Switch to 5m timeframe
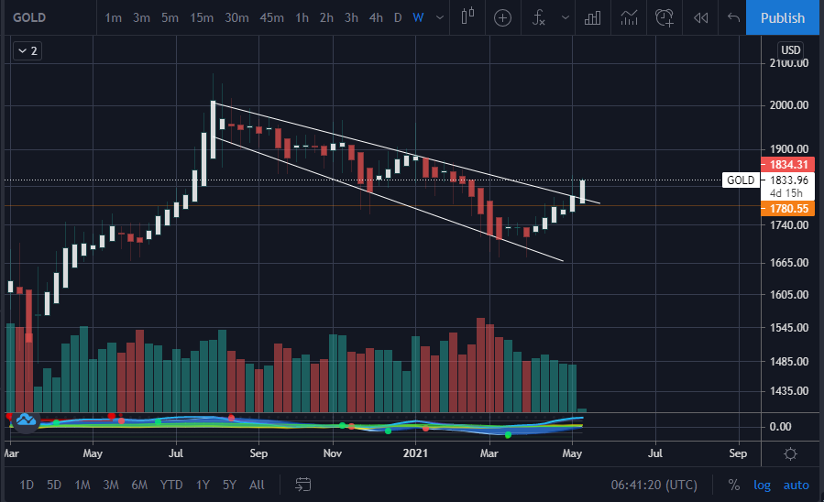This screenshot has width=824, height=502. 170,17
